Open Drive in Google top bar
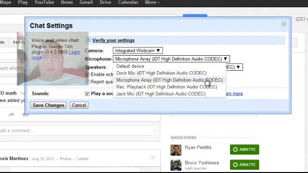This screenshot has width=308, height=173. point(105,2)
